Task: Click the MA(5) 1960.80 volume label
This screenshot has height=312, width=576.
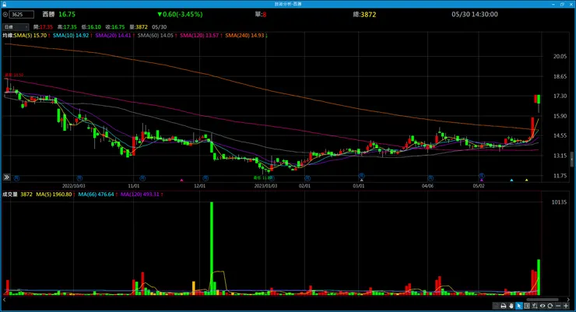Action: tap(54, 195)
